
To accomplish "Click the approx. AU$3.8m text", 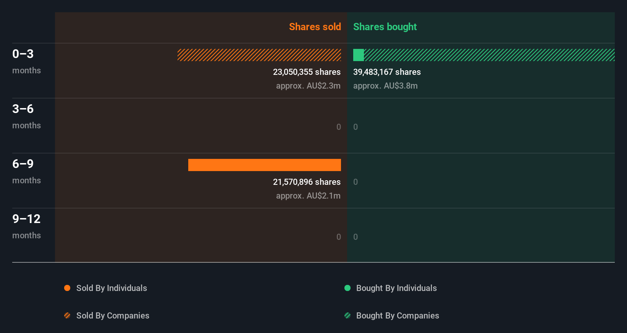I will (385, 86).
